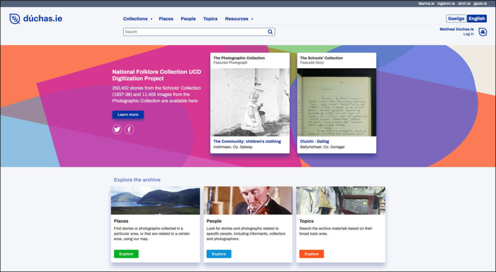Viewport: 496px width, 272px height.
Task: Open the Facebook share icon
Action: (x=129, y=129)
